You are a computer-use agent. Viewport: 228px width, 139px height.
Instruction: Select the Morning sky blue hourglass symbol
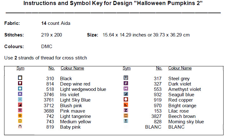pos(126,121)
